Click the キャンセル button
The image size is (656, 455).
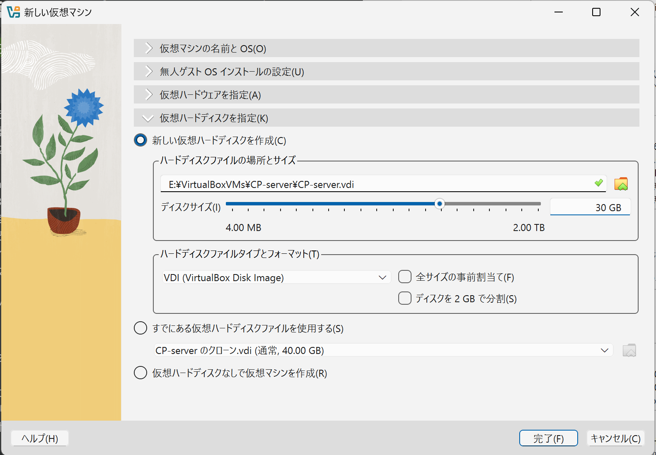615,438
